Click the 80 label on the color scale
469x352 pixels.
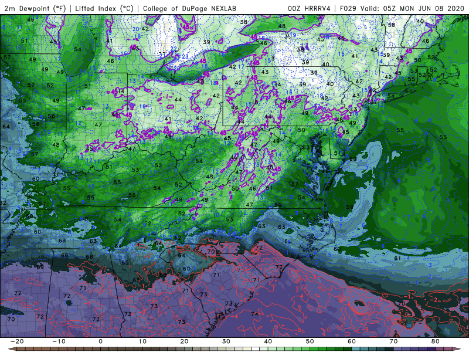click(436, 341)
